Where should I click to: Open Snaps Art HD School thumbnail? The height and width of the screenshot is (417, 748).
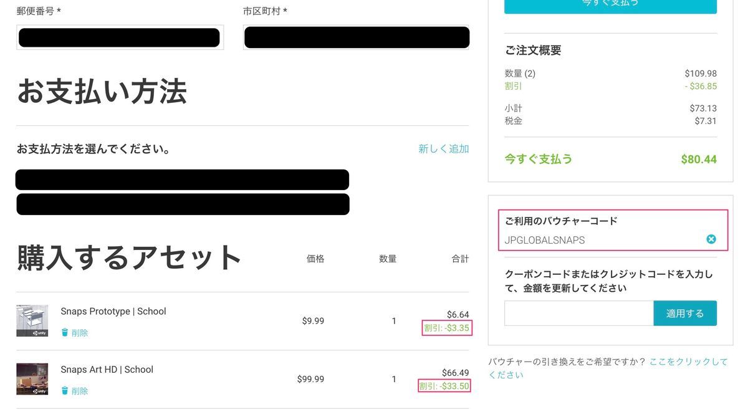32,379
